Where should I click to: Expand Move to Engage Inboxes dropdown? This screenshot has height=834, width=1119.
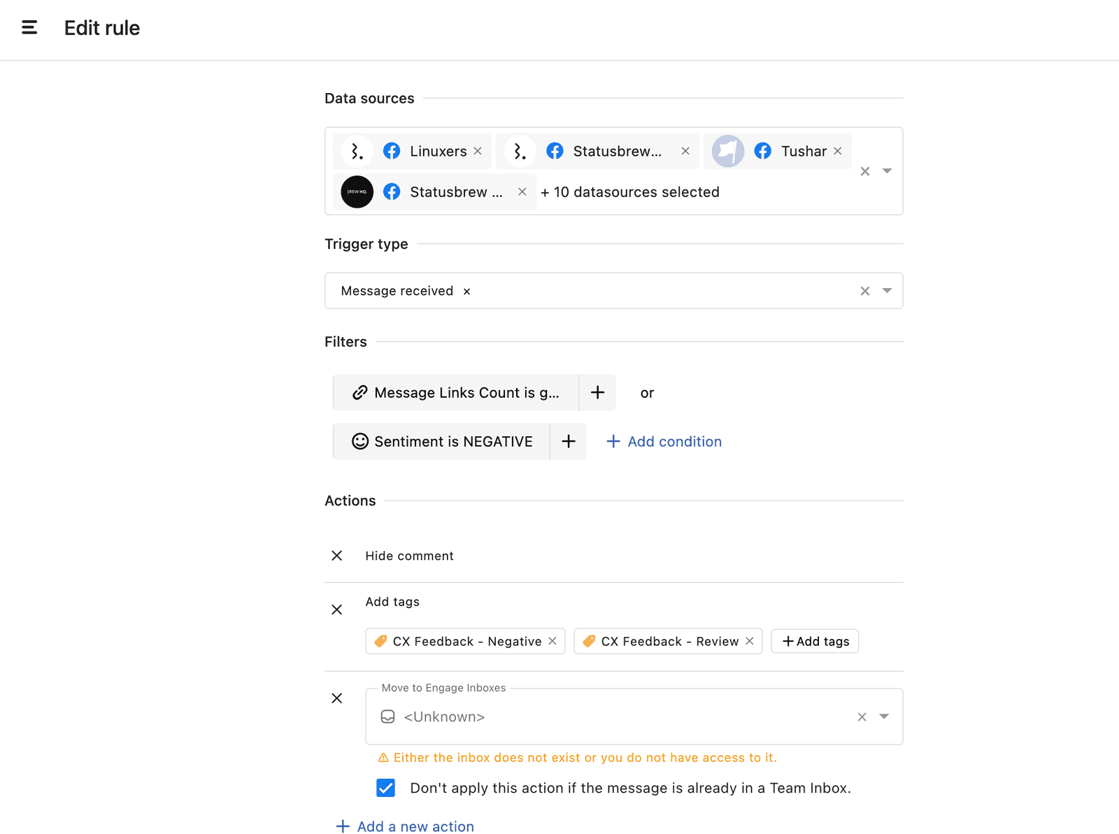884,717
